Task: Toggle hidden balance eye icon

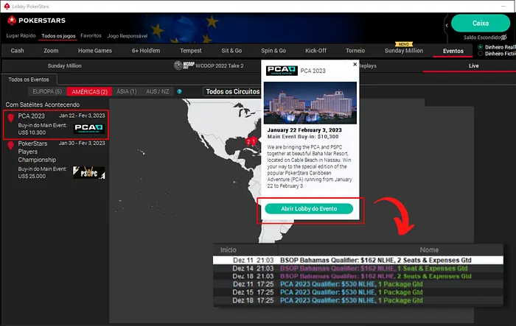Action: point(503,38)
